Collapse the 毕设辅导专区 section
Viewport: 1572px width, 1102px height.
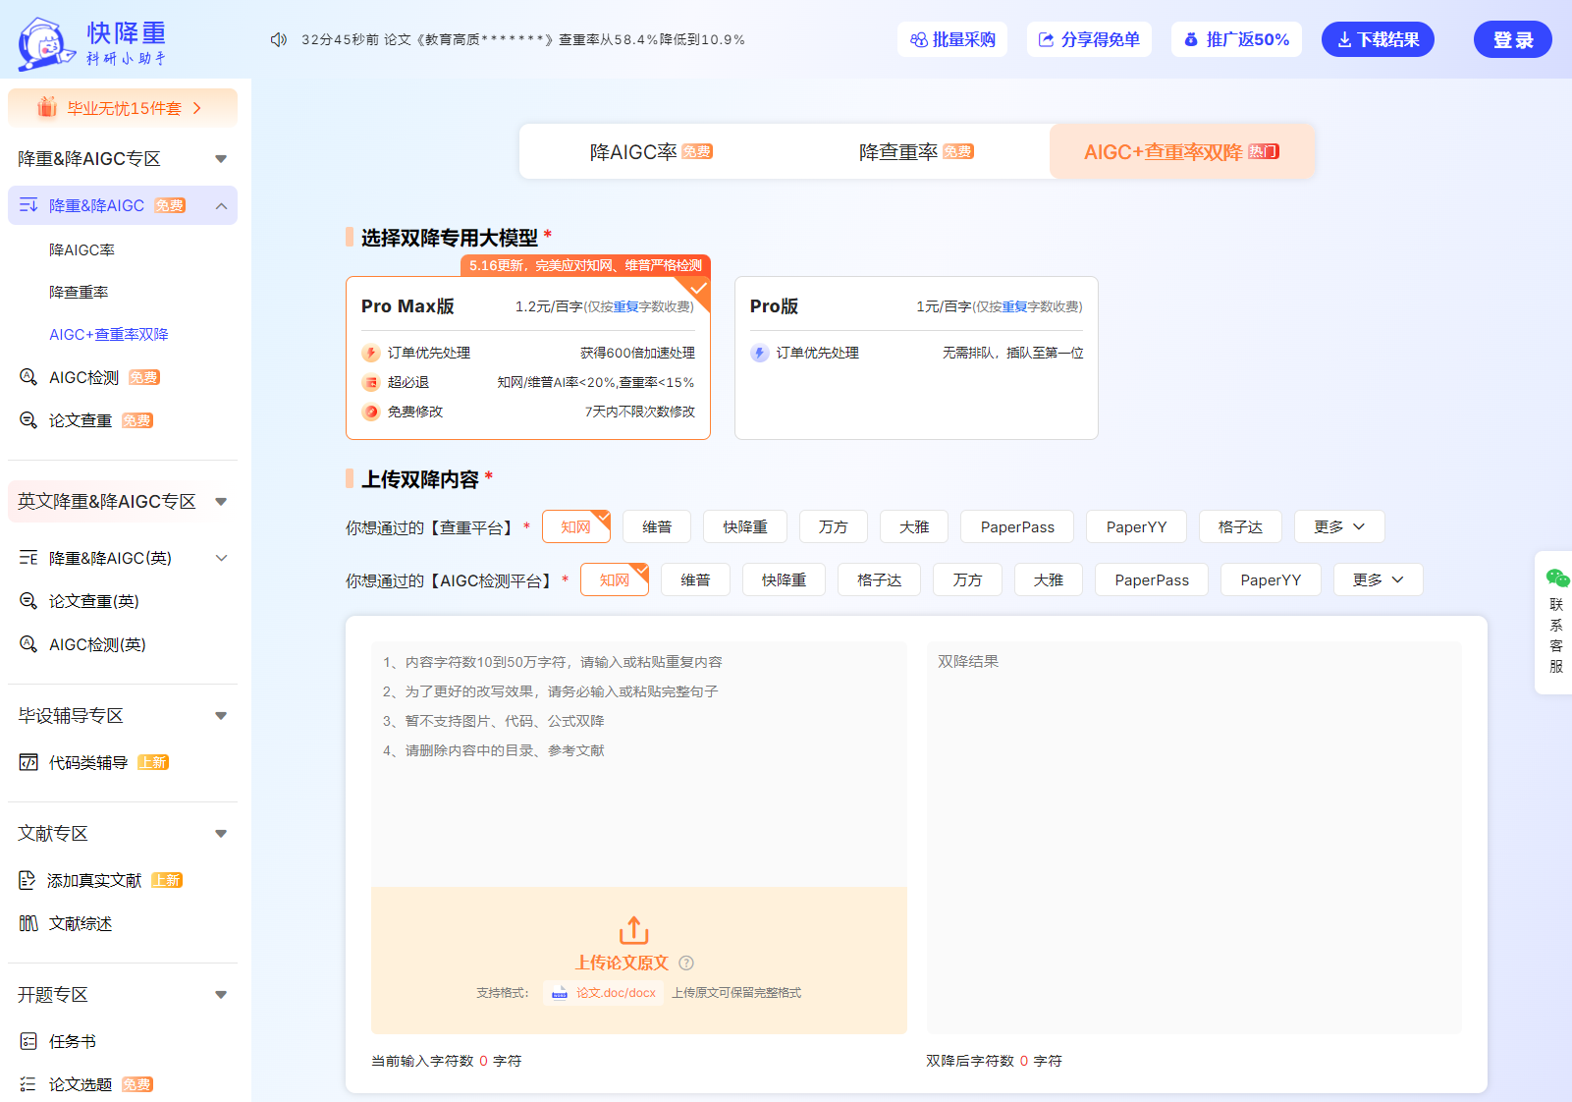(221, 716)
